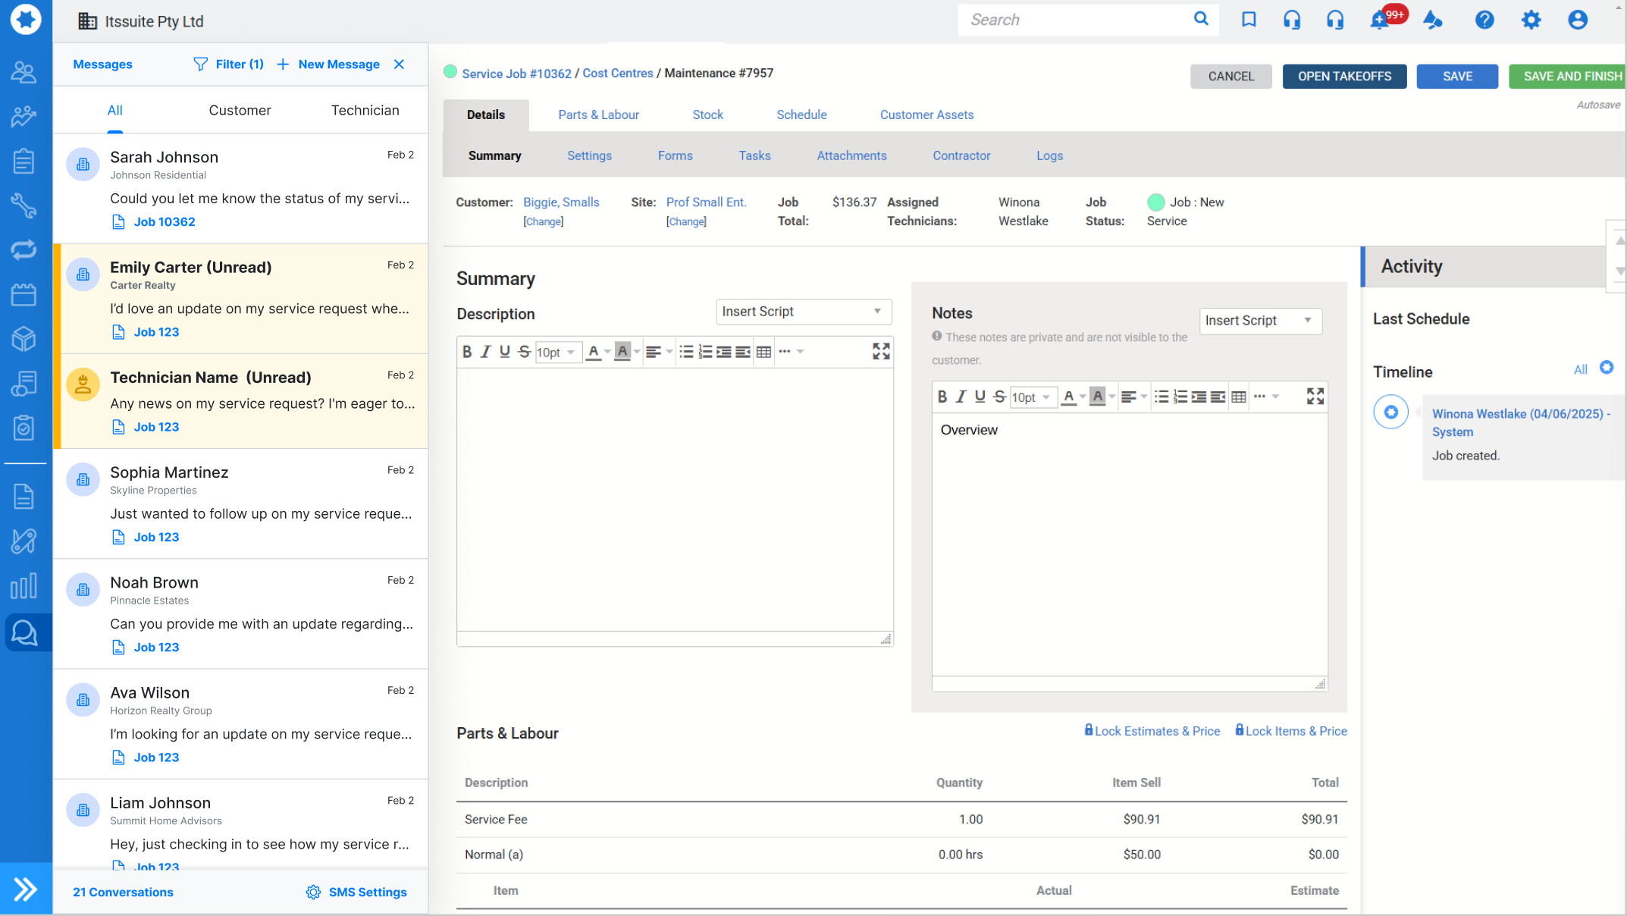
Task: Open the calendar icon in sidebar
Action: (24, 294)
